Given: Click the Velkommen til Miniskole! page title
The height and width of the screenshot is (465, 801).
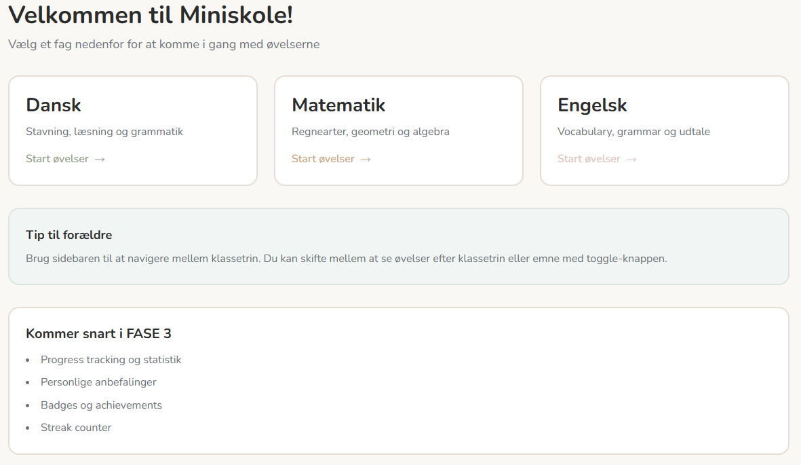Looking at the screenshot, I should coord(151,16).
